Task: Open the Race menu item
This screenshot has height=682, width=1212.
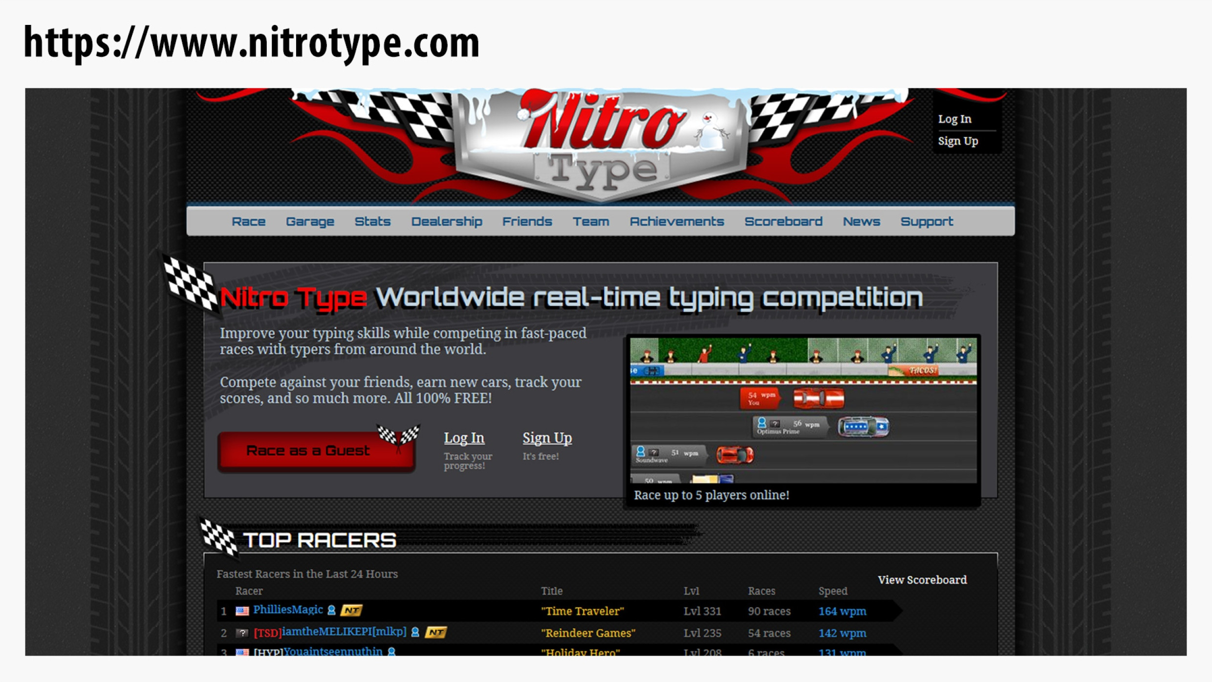Action: pos(248,222)
